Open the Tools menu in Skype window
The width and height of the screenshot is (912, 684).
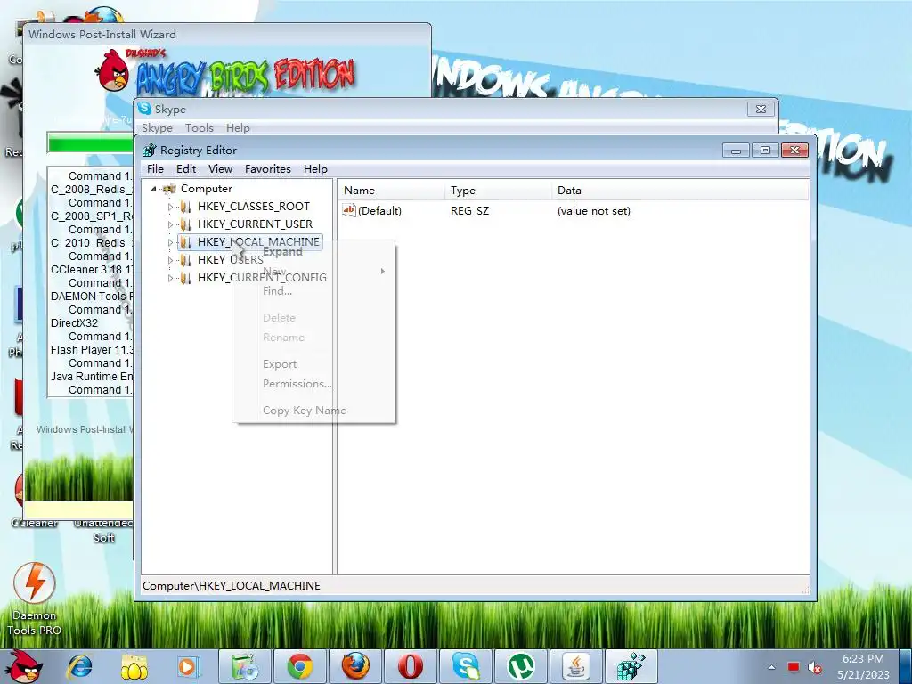[199, 128]
